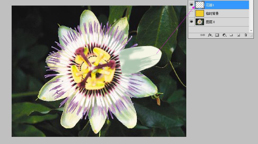The image size is (258, 144).
Task: Open the adjustment layer menu icon
Action: coord(224,35)
